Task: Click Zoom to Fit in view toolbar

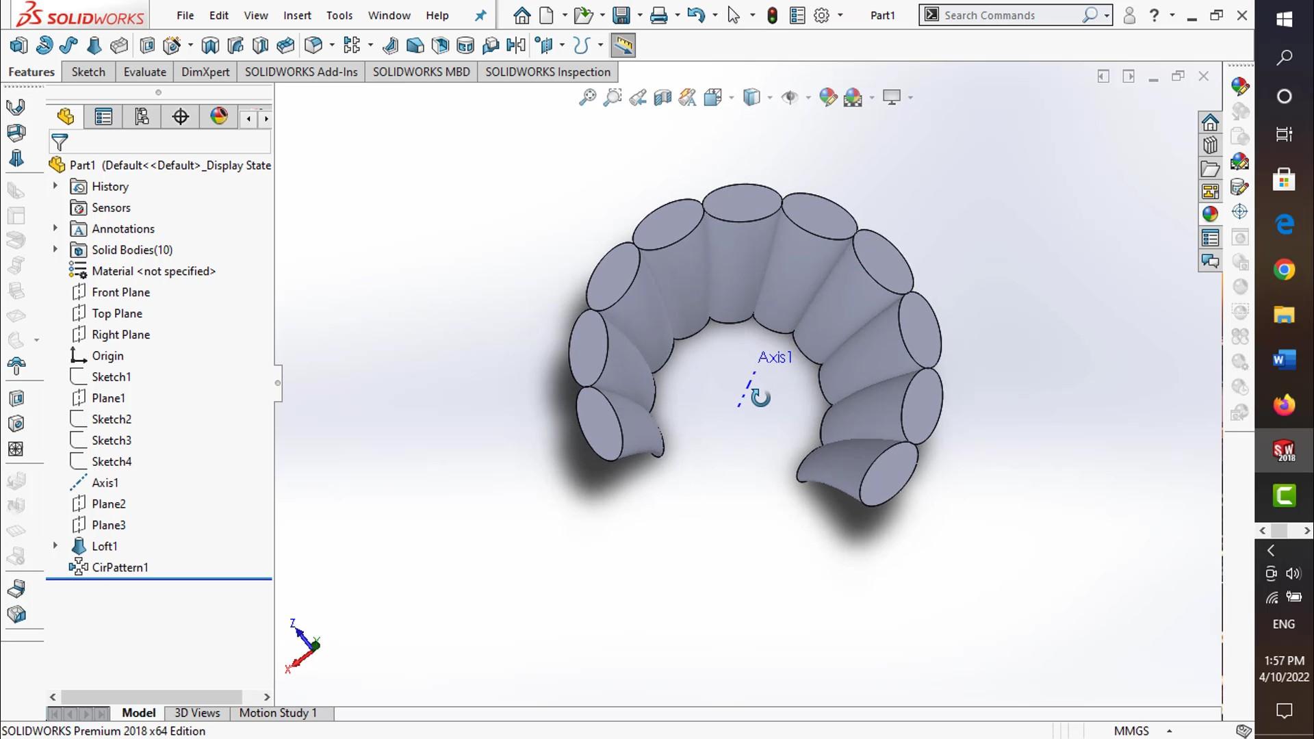Action: [x=587, y=98]
